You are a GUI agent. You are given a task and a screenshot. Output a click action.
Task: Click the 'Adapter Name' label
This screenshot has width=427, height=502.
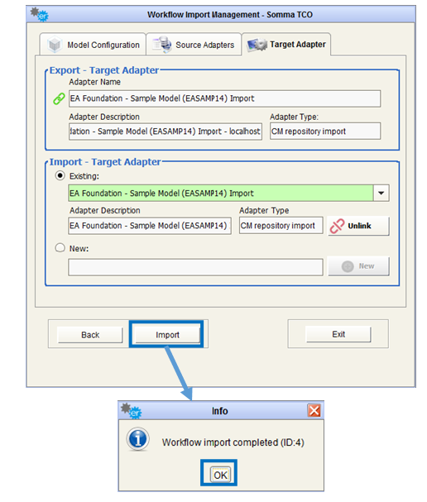tap(95, 82)
